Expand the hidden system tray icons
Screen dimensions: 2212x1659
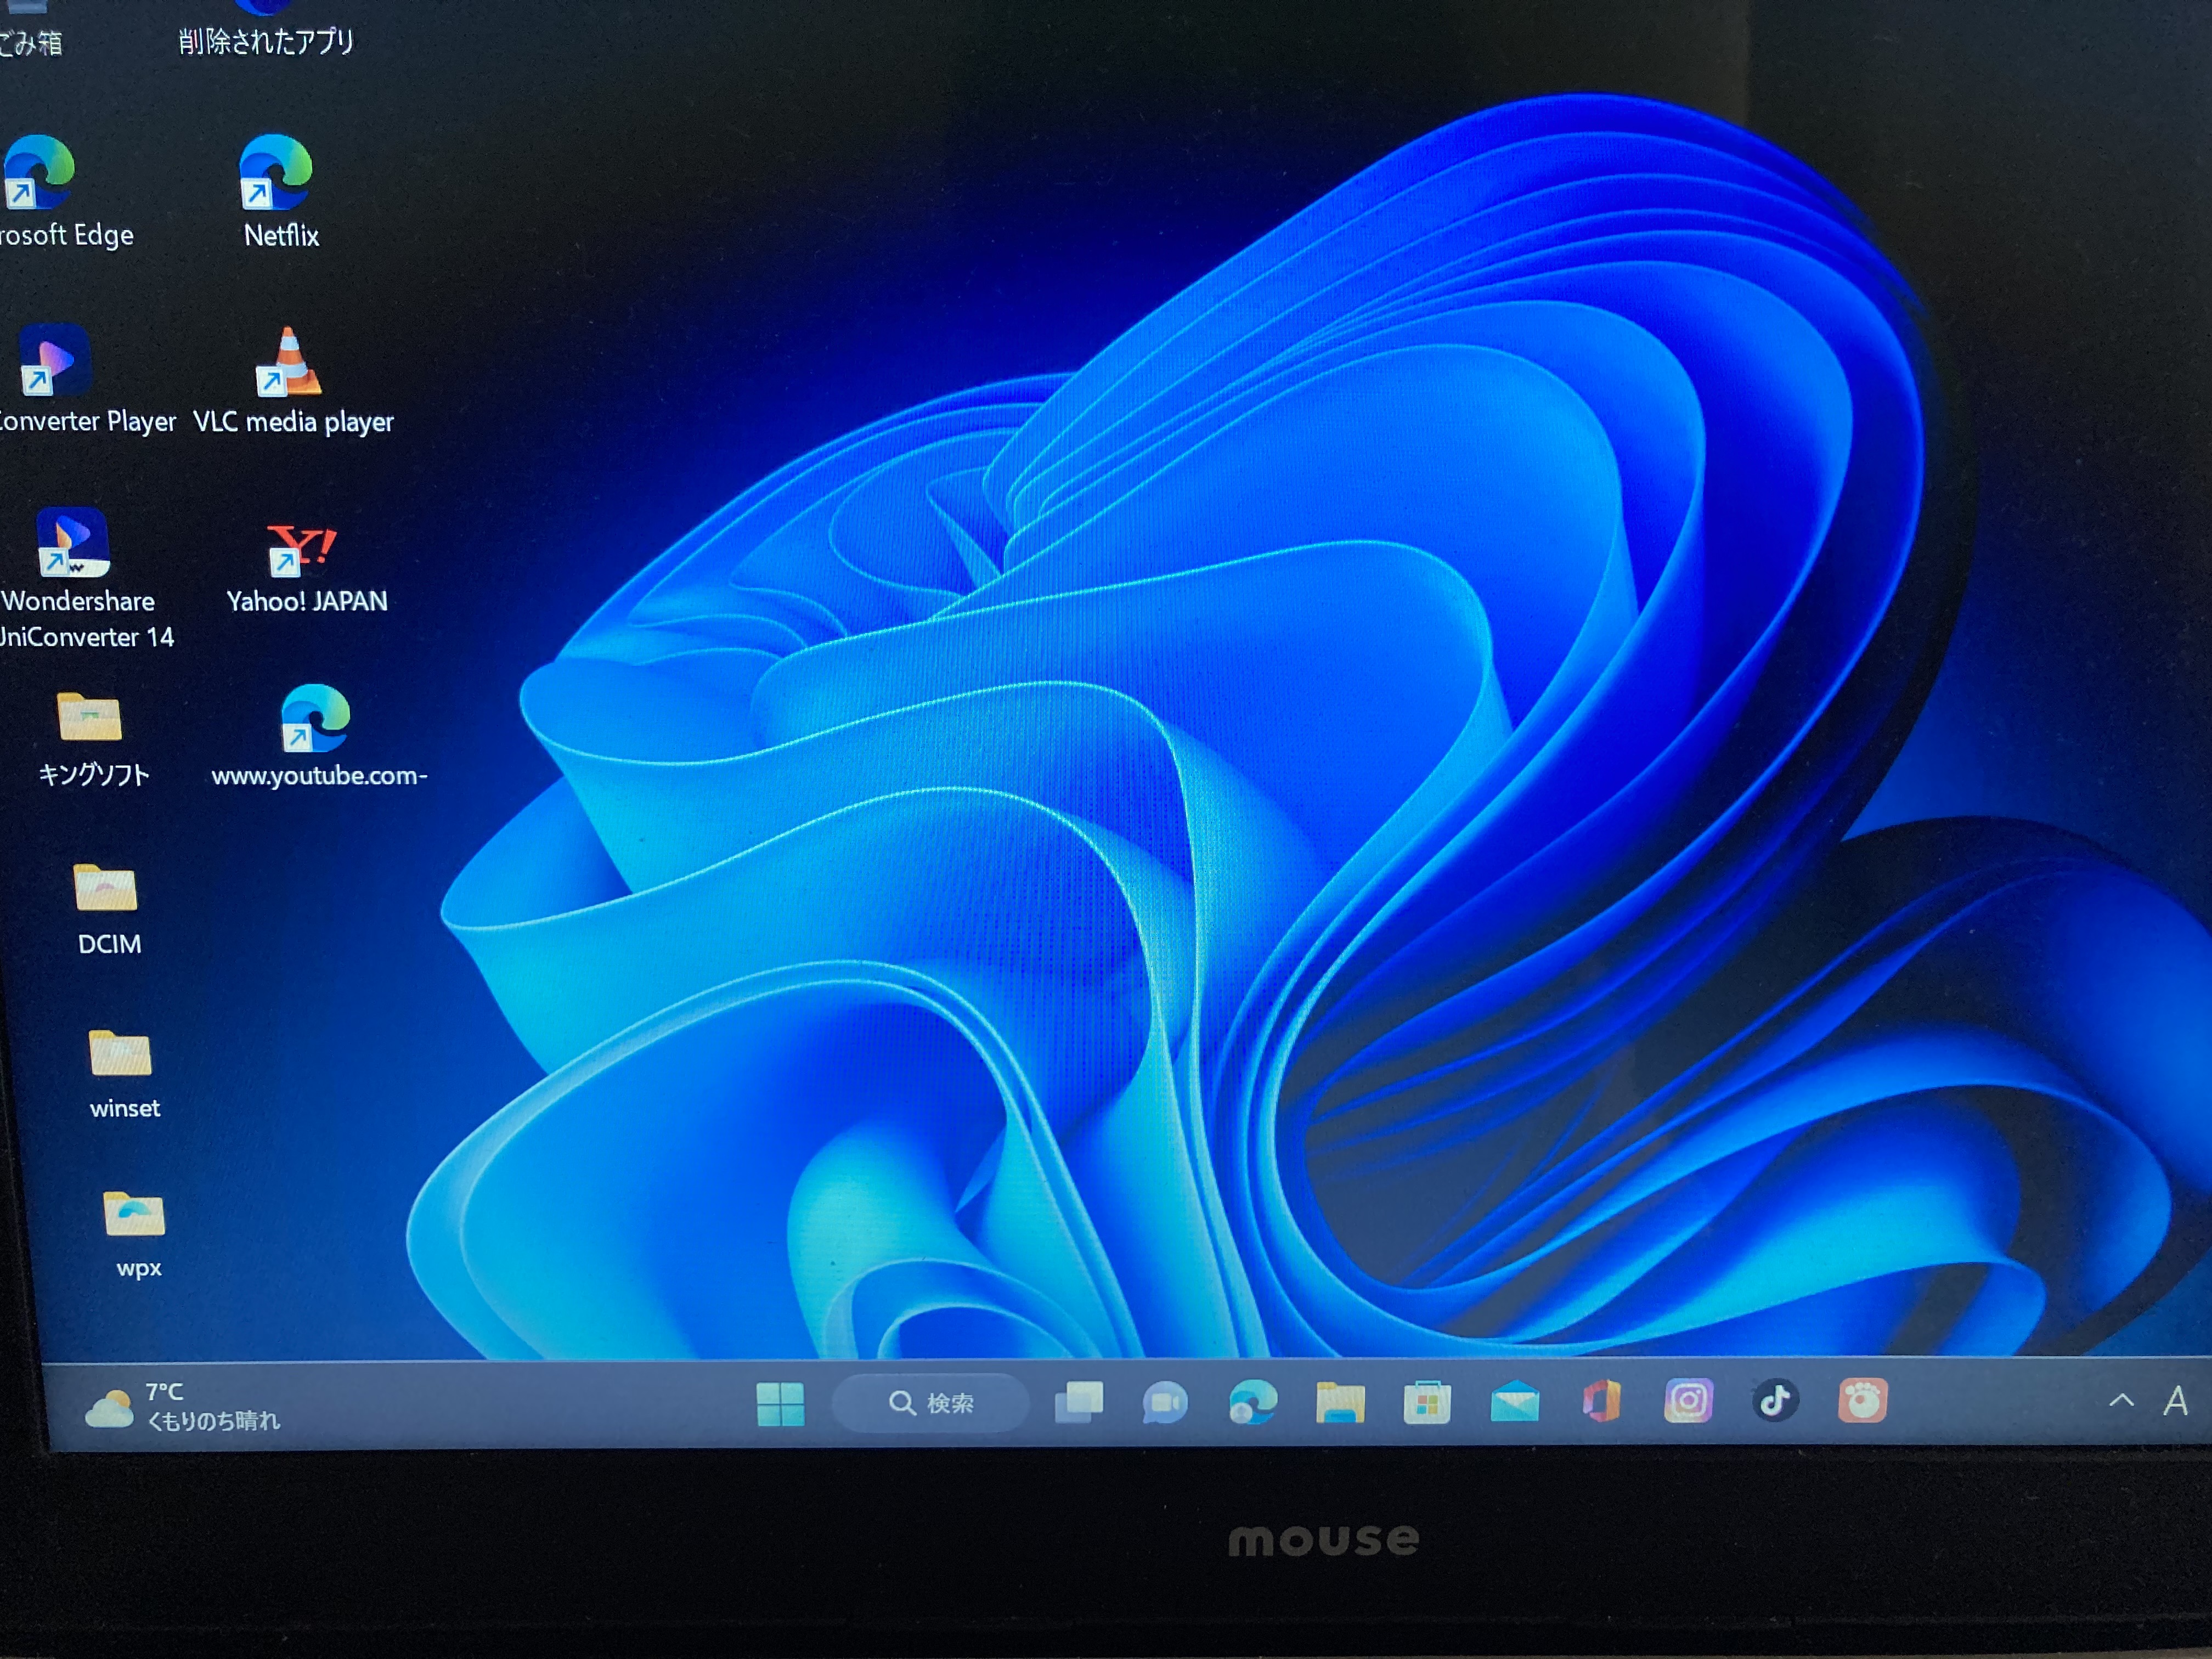tap(2120, 1401)
